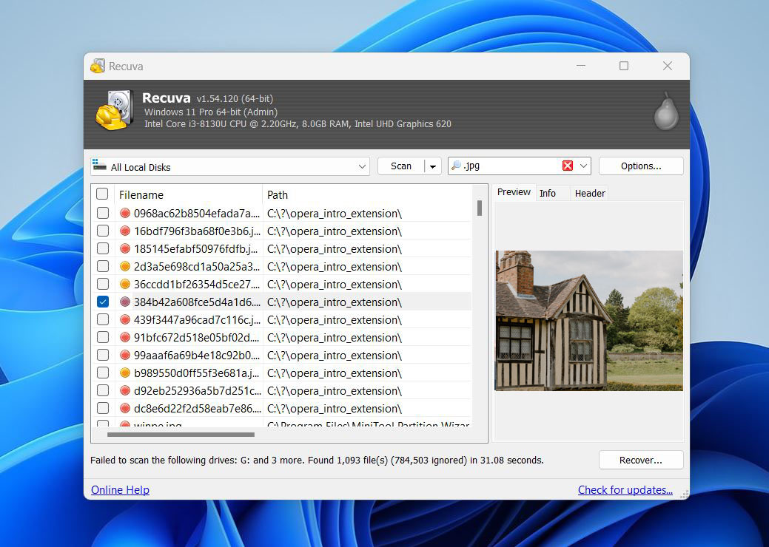
Task: Click the Piriform pear icon
Action: (x=666, y=112)
